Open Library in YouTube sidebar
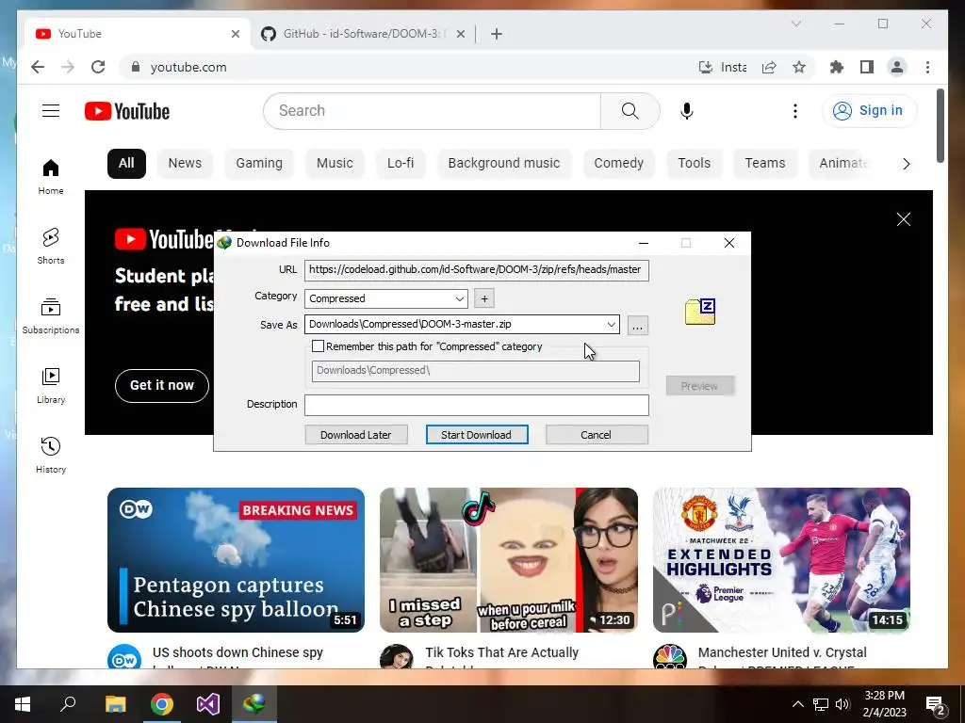 coord(51,385)
